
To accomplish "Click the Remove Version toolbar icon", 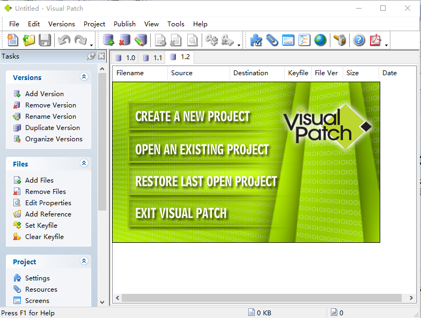I will click(x=124, y=40).
